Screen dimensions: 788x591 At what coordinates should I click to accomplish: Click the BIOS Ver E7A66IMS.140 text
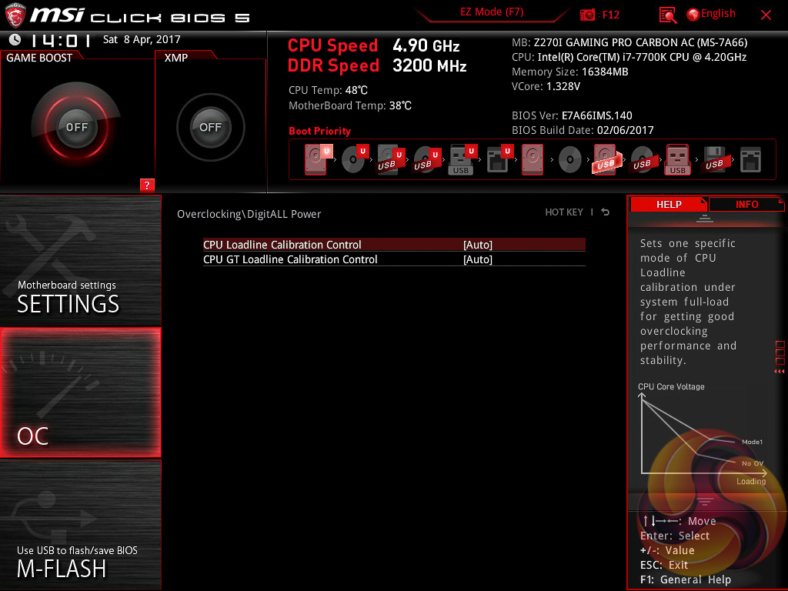(572, 115)
